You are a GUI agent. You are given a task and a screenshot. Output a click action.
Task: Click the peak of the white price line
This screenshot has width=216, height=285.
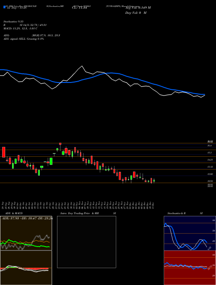pyautogui.click(x=82, y=66)
